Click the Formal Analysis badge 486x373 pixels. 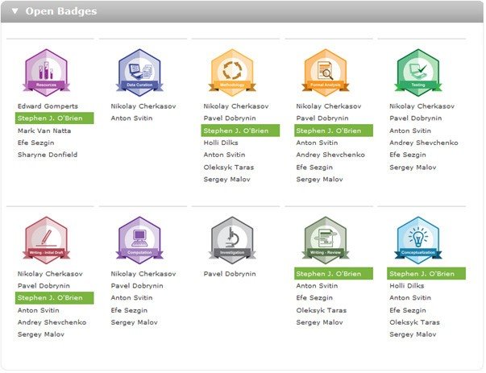point(325,71)
